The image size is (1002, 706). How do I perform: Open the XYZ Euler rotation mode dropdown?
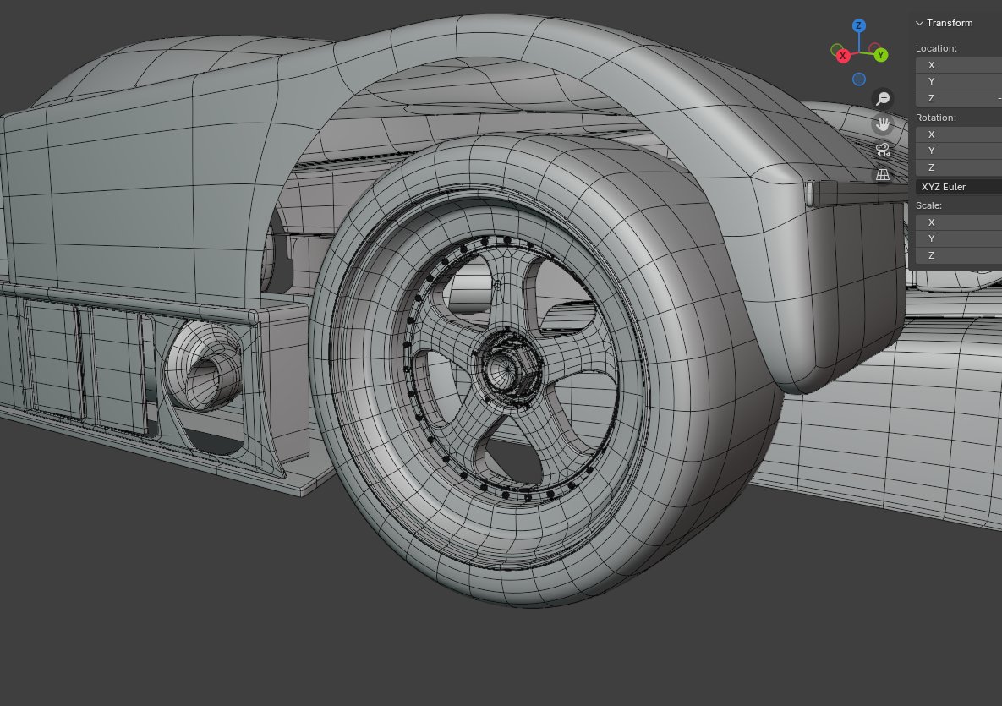point(959,187)
